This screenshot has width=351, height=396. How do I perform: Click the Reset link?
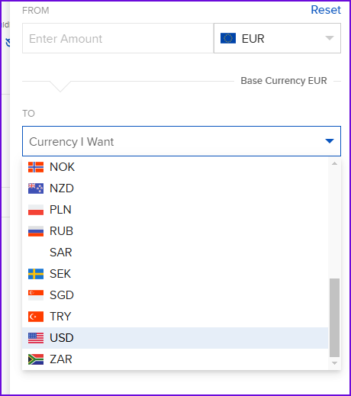coord(326,10)
